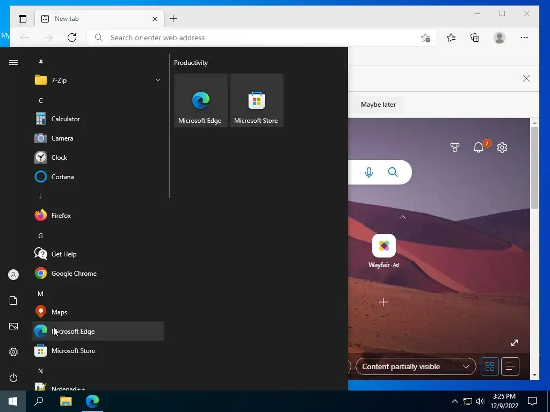Open a new tab with plus
The image size is (550, 412).
tap(173, 19)
